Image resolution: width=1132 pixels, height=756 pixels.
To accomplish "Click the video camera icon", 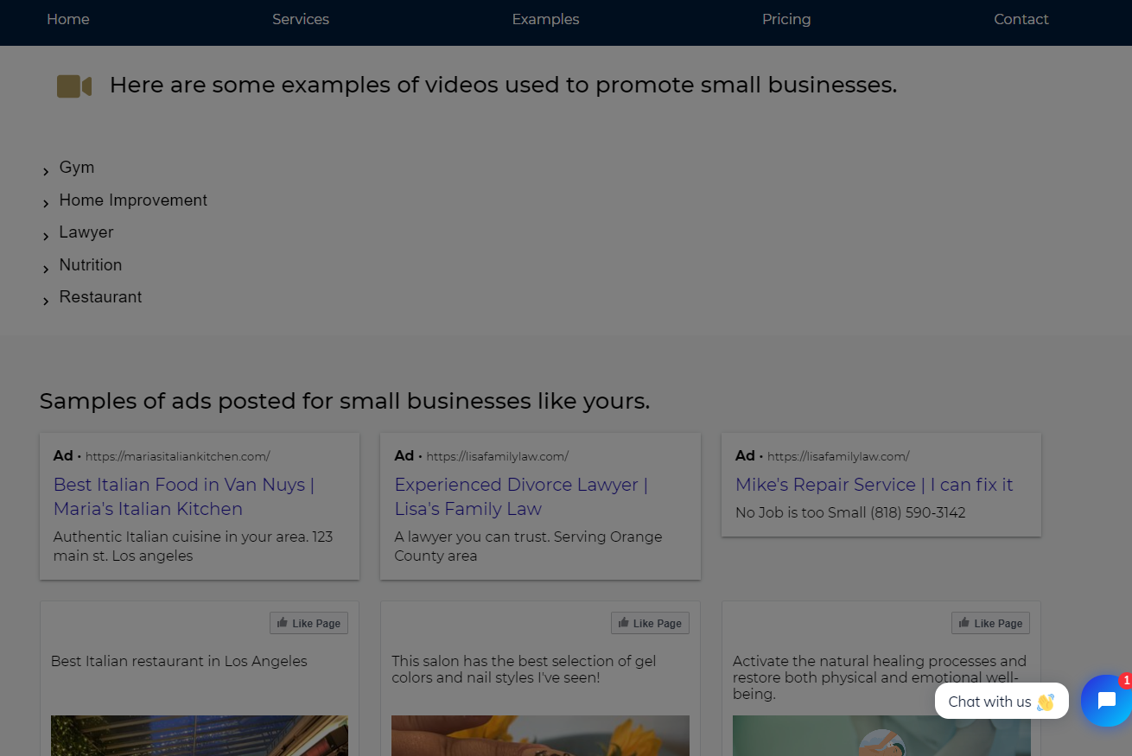I will pos(74,86).
